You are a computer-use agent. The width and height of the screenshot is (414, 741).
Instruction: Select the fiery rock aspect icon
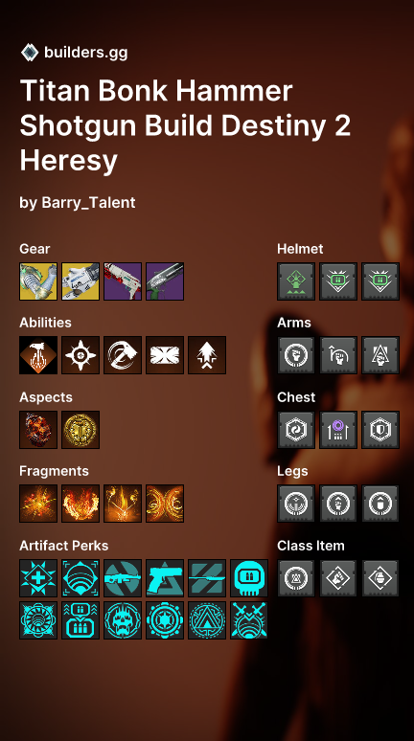(38, 430)
